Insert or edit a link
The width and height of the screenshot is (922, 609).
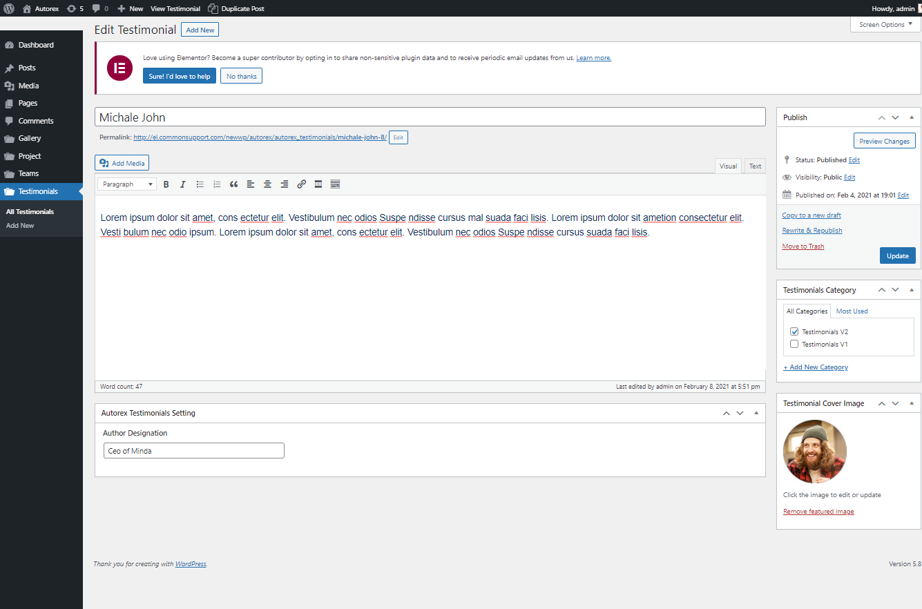tap(301, 184)
